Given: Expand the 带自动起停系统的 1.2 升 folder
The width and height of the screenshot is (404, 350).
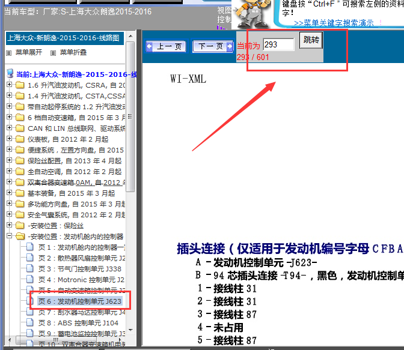Looking at the screenshot, I should pyautogui.click(x=9, y=106).
